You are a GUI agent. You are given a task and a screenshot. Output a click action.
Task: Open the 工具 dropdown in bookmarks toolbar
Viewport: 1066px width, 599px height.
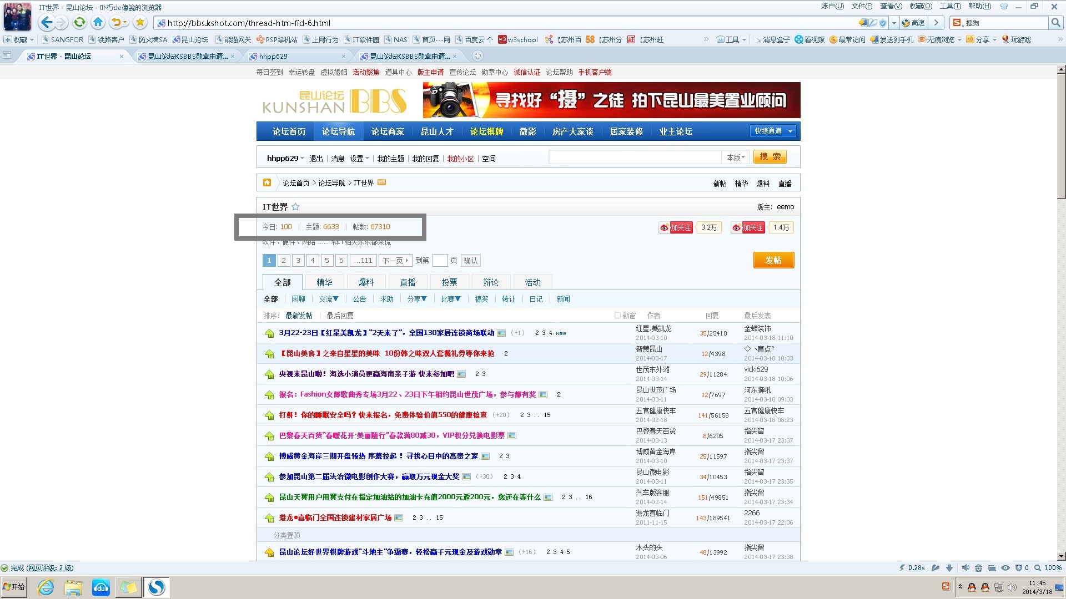[x=731, y=39]
